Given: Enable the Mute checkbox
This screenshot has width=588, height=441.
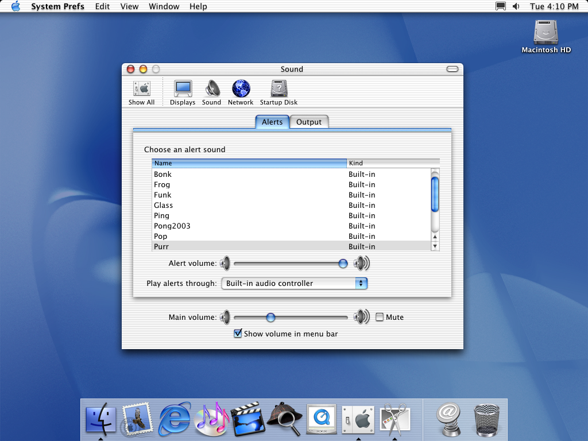Looking at the screenshot, I should click(380, 317).
